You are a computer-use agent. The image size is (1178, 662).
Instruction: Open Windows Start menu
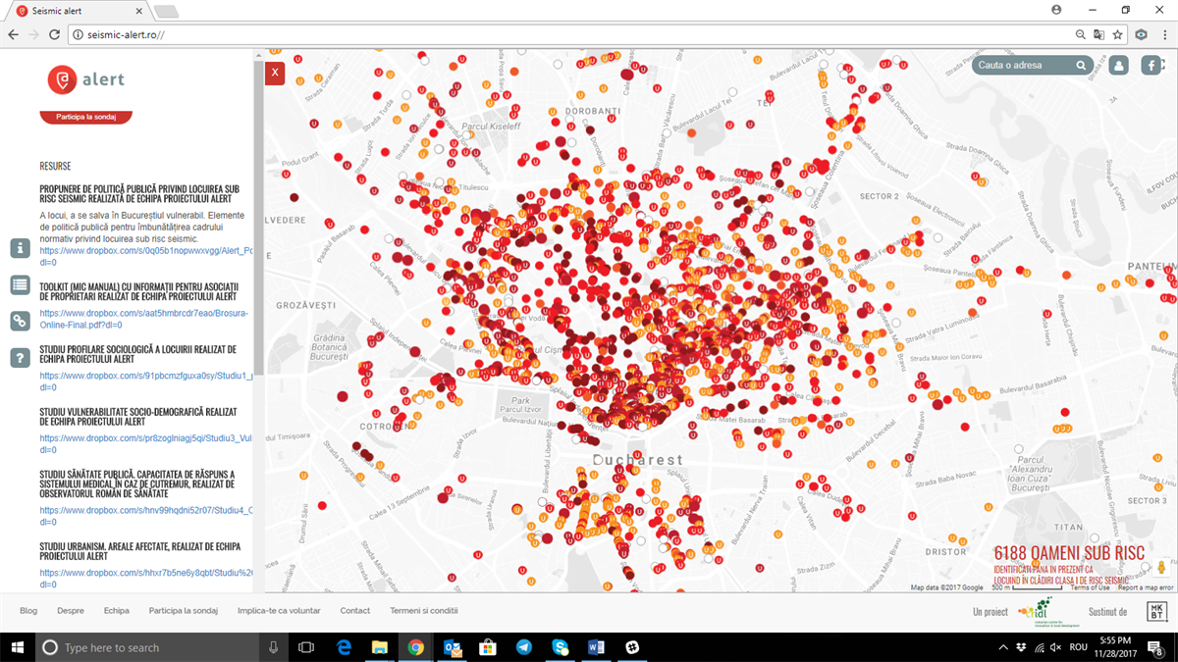point(18,647)
